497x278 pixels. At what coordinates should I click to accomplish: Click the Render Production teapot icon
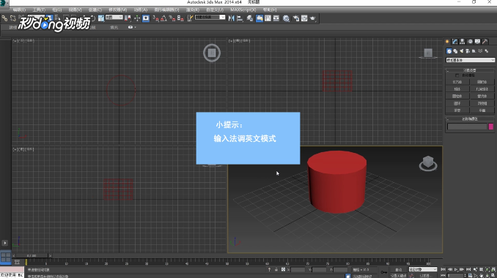pyautogui.click(x=313, y=18)
